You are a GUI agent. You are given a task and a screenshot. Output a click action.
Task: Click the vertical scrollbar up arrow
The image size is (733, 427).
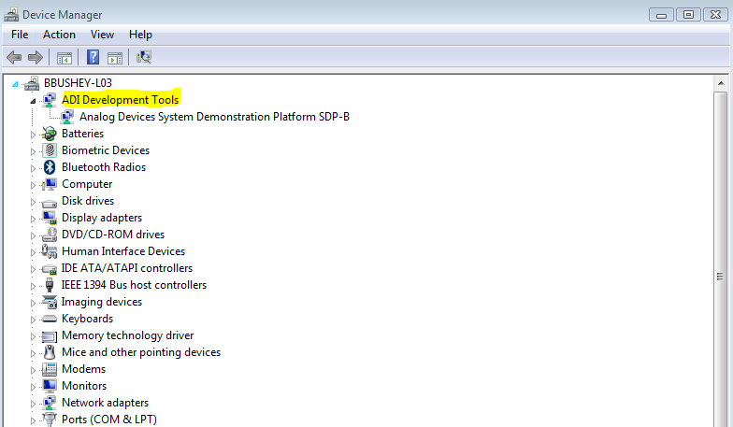[720, 83]
